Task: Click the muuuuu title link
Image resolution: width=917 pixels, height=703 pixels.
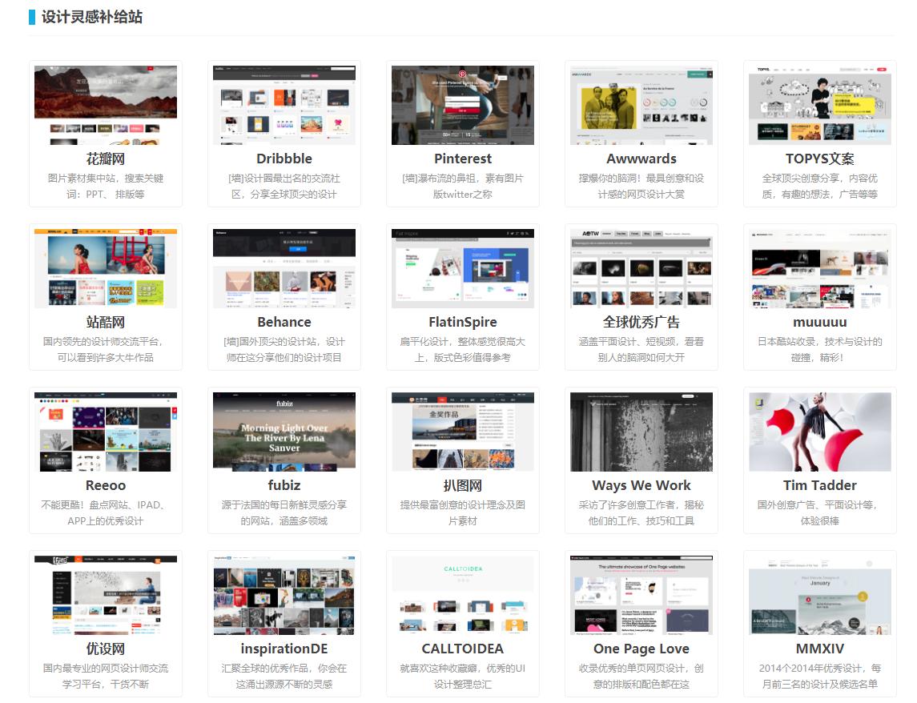Action: pos(820,322)
